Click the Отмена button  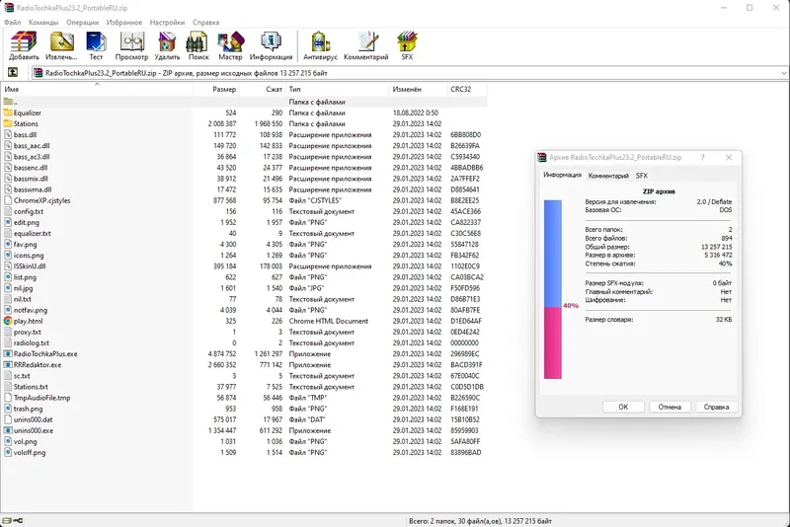[670, 407]
